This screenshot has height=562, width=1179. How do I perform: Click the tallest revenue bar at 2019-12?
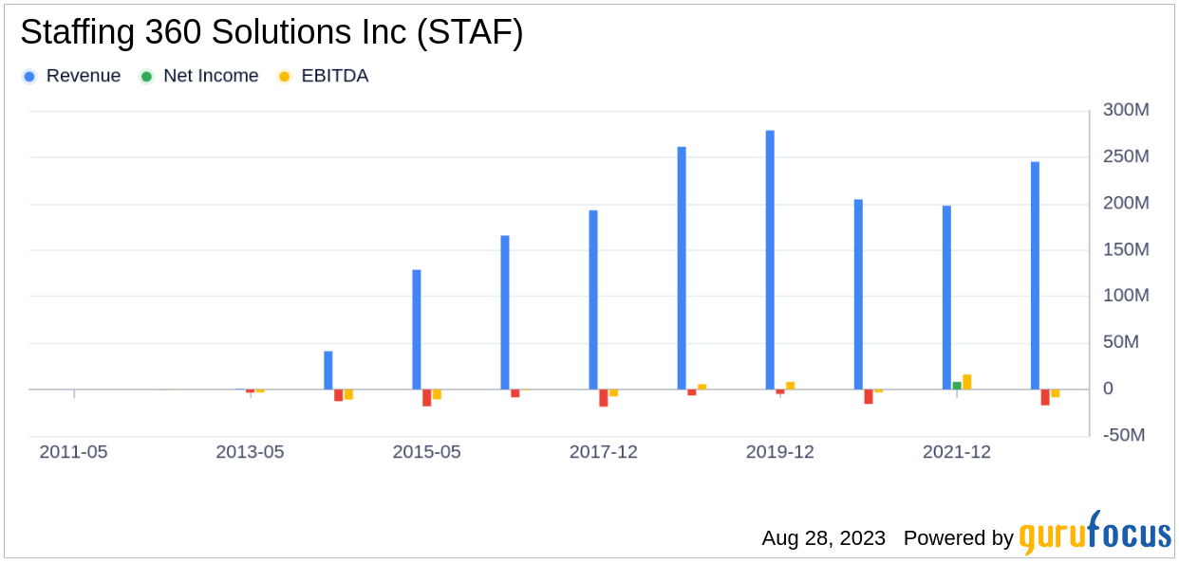pos(770,260)
